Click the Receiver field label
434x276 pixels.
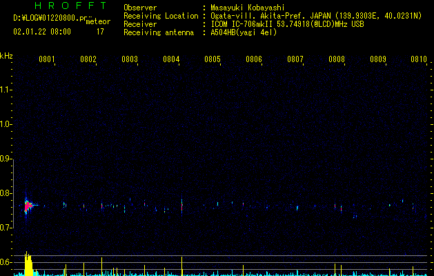tap(140, 24)
